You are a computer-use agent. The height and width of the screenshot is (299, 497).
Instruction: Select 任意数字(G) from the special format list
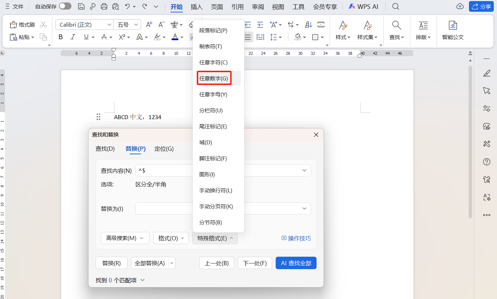pos(214,78)
